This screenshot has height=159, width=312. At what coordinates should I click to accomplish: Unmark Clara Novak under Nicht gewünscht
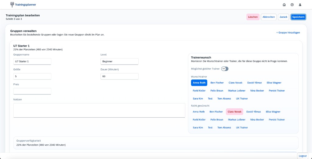tap(234, 112)
